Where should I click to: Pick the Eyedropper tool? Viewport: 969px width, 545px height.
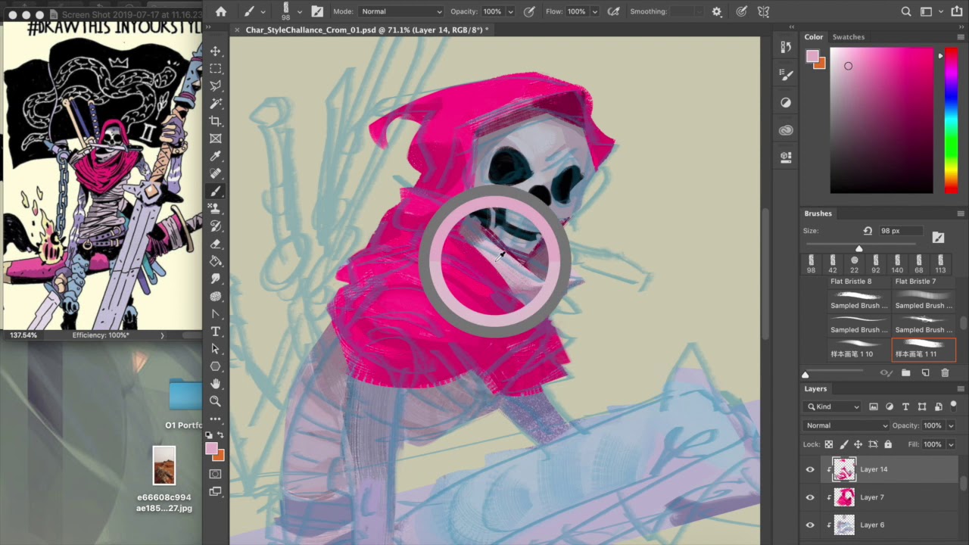[216, 156]
